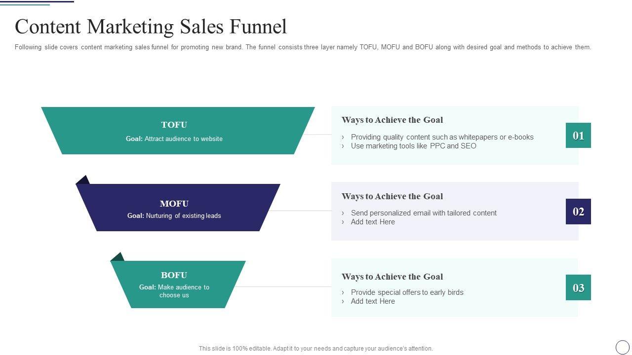Click the 03 number badge
Screen dimensions: 632x355
click(578, 287)
